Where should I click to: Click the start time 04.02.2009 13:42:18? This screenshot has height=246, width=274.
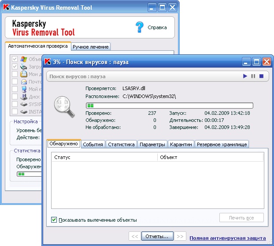coord(227,113)
